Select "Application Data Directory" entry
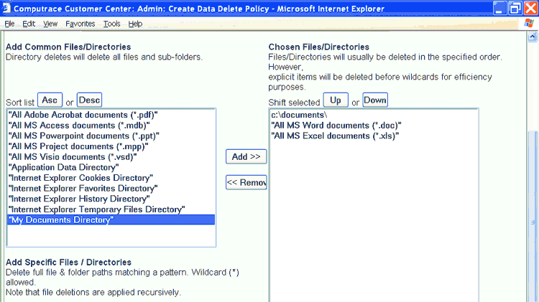 (x=111, y=167)
